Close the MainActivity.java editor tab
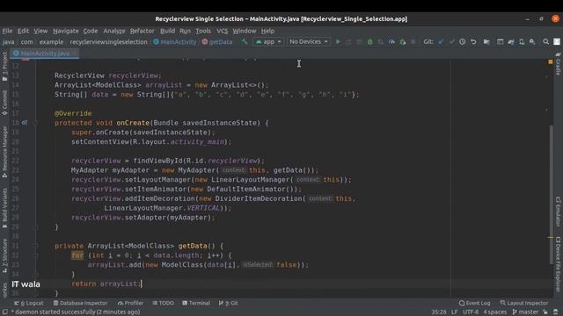The image size is (563, 316). [74, 54]
